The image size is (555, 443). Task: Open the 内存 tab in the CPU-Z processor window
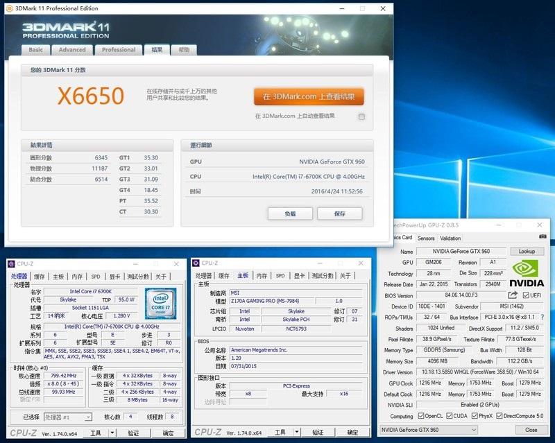click(77, 277)
